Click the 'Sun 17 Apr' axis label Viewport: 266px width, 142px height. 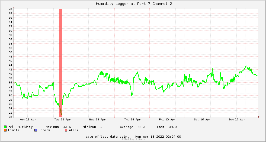coord(237,120)
